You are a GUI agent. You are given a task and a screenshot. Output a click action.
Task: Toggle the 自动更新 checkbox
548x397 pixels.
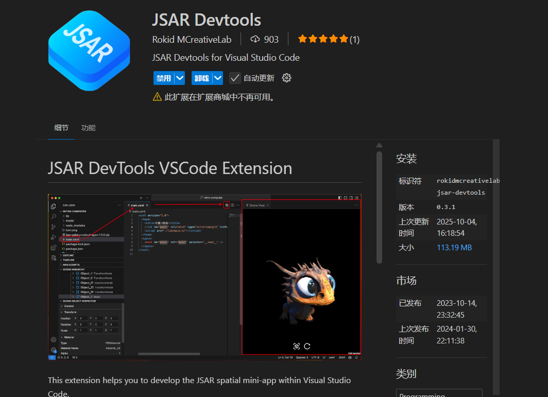coord(235,78)
